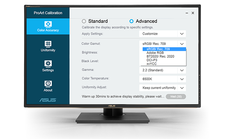Collapse the Color Gamut dropdown arrow
This screenshot has width=225, height=139.
182,44
